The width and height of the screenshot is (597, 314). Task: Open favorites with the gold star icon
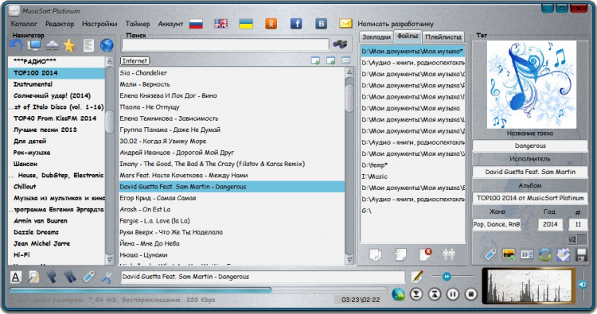click(x=69, y=46)
